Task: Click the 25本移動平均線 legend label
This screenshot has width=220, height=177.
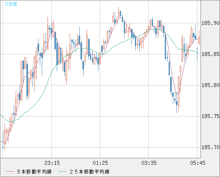Action: click(x=90, y=172)
